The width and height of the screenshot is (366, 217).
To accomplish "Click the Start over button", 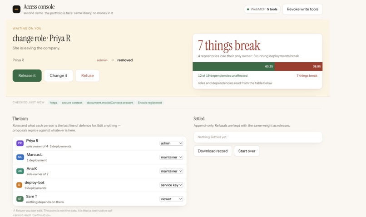I will coord(247,151).
